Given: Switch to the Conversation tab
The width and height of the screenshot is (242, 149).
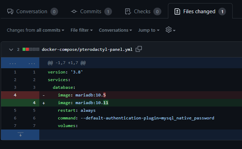Looking at the screenshot, I should point(32,11).
